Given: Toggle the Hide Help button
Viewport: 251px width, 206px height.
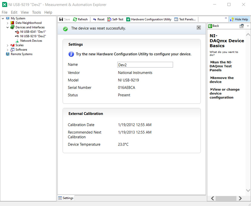Looking at the screenshot, I should (239, 19).
